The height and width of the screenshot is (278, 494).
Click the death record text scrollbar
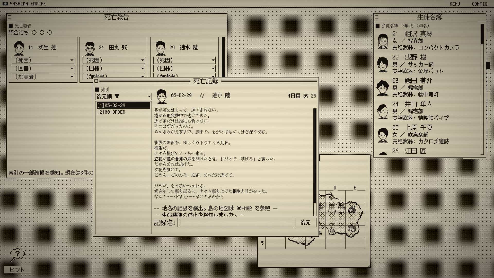pos(315,162)
